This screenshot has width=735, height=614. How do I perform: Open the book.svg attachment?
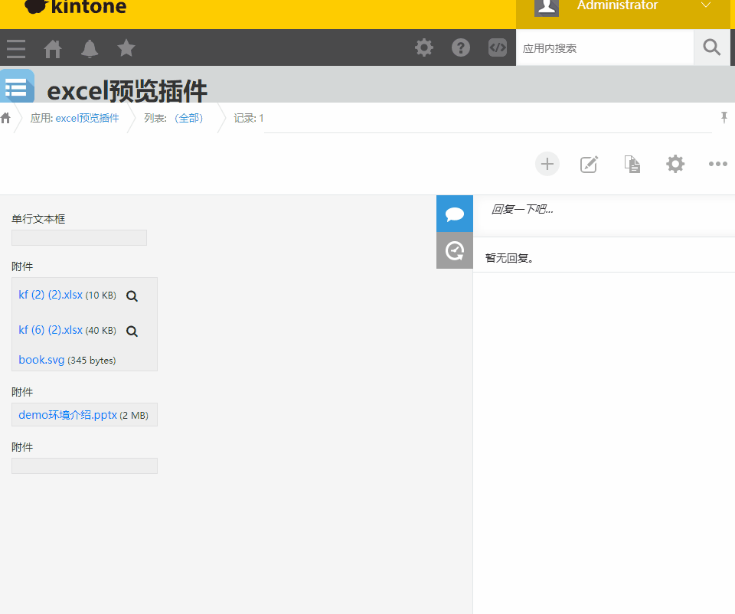point(41,360)
